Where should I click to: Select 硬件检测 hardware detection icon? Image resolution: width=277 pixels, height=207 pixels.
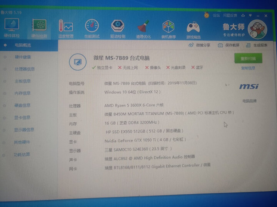click(x=39, y=28)
